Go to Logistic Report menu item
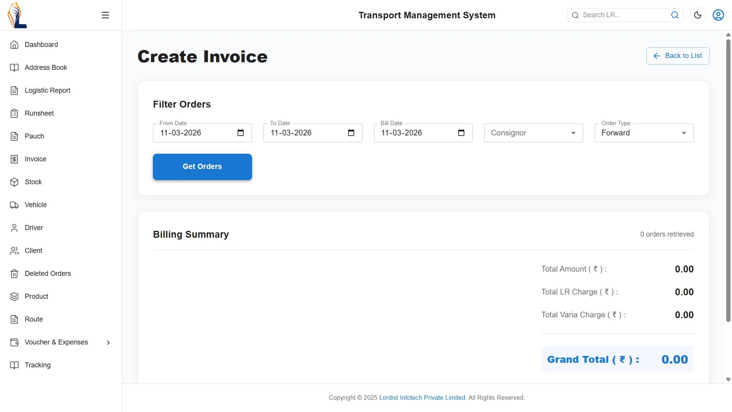 point(61,90)
